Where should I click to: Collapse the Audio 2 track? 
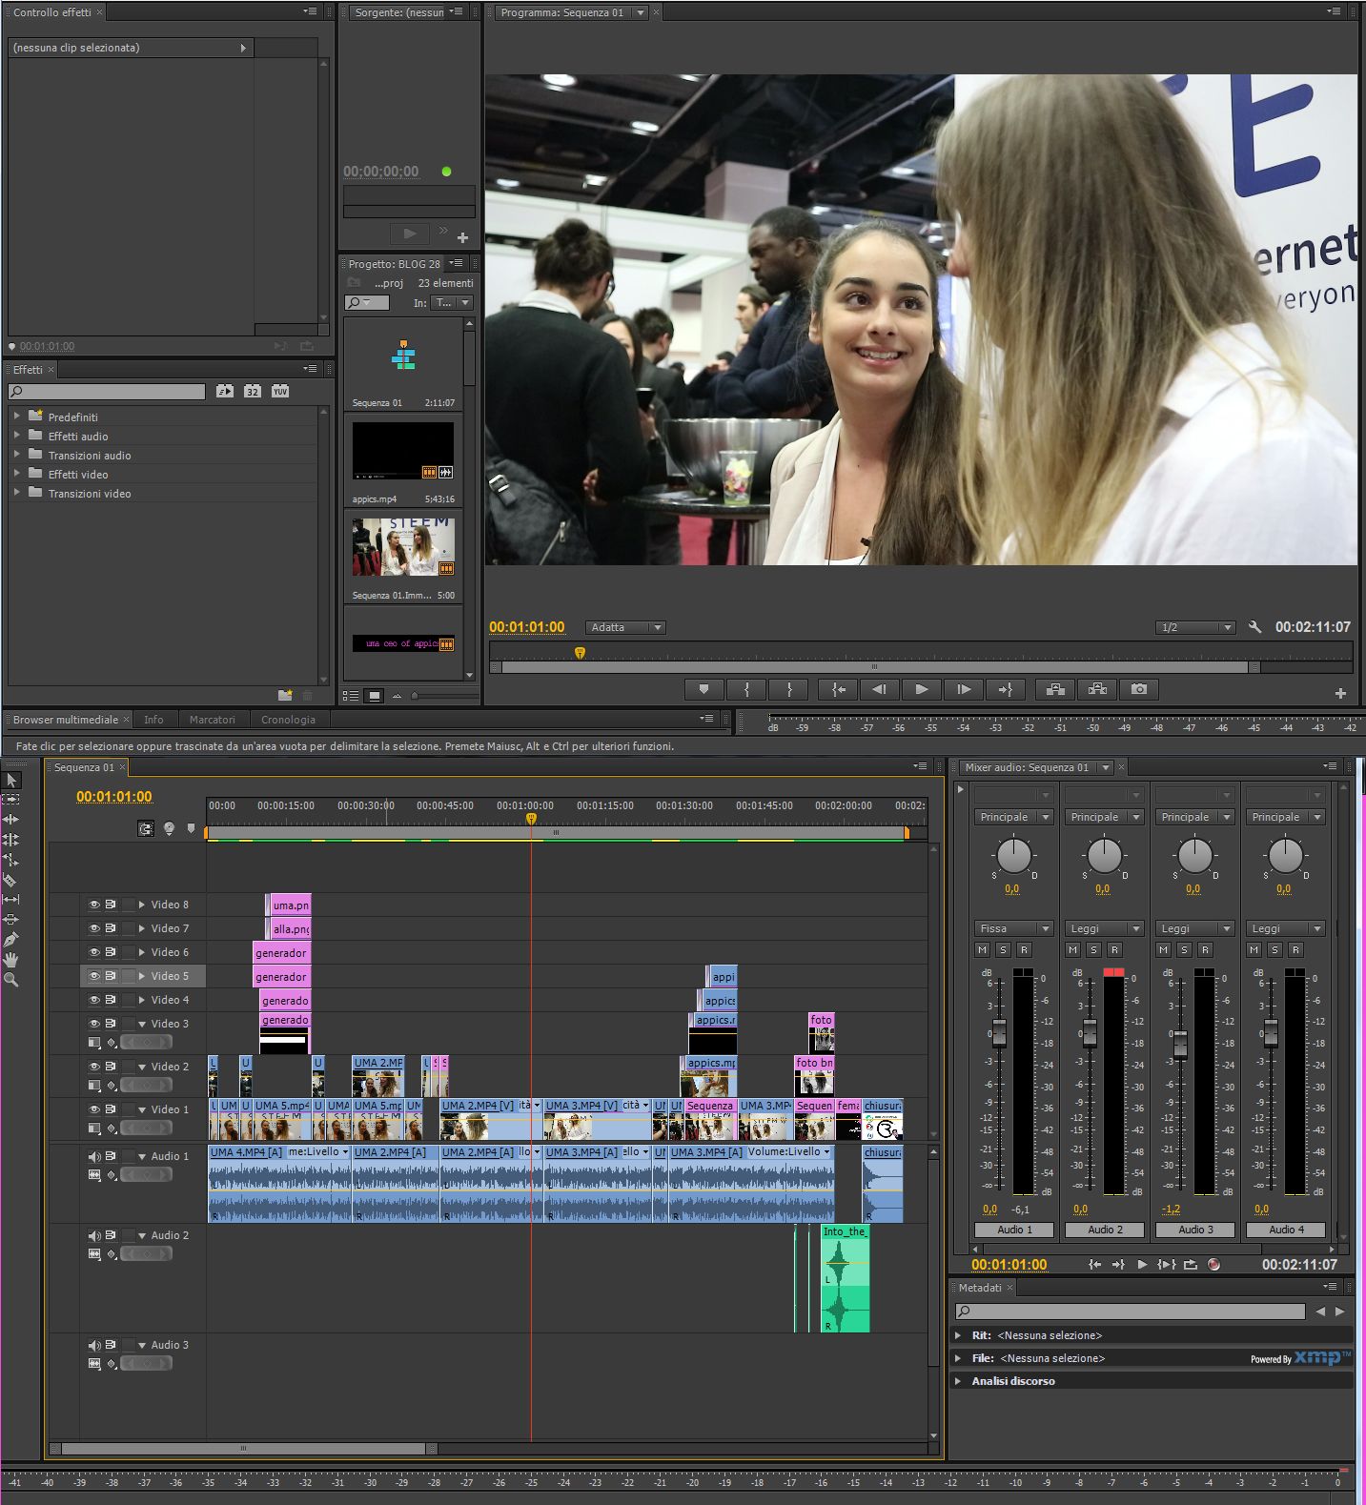click(x=142, y=1235)
